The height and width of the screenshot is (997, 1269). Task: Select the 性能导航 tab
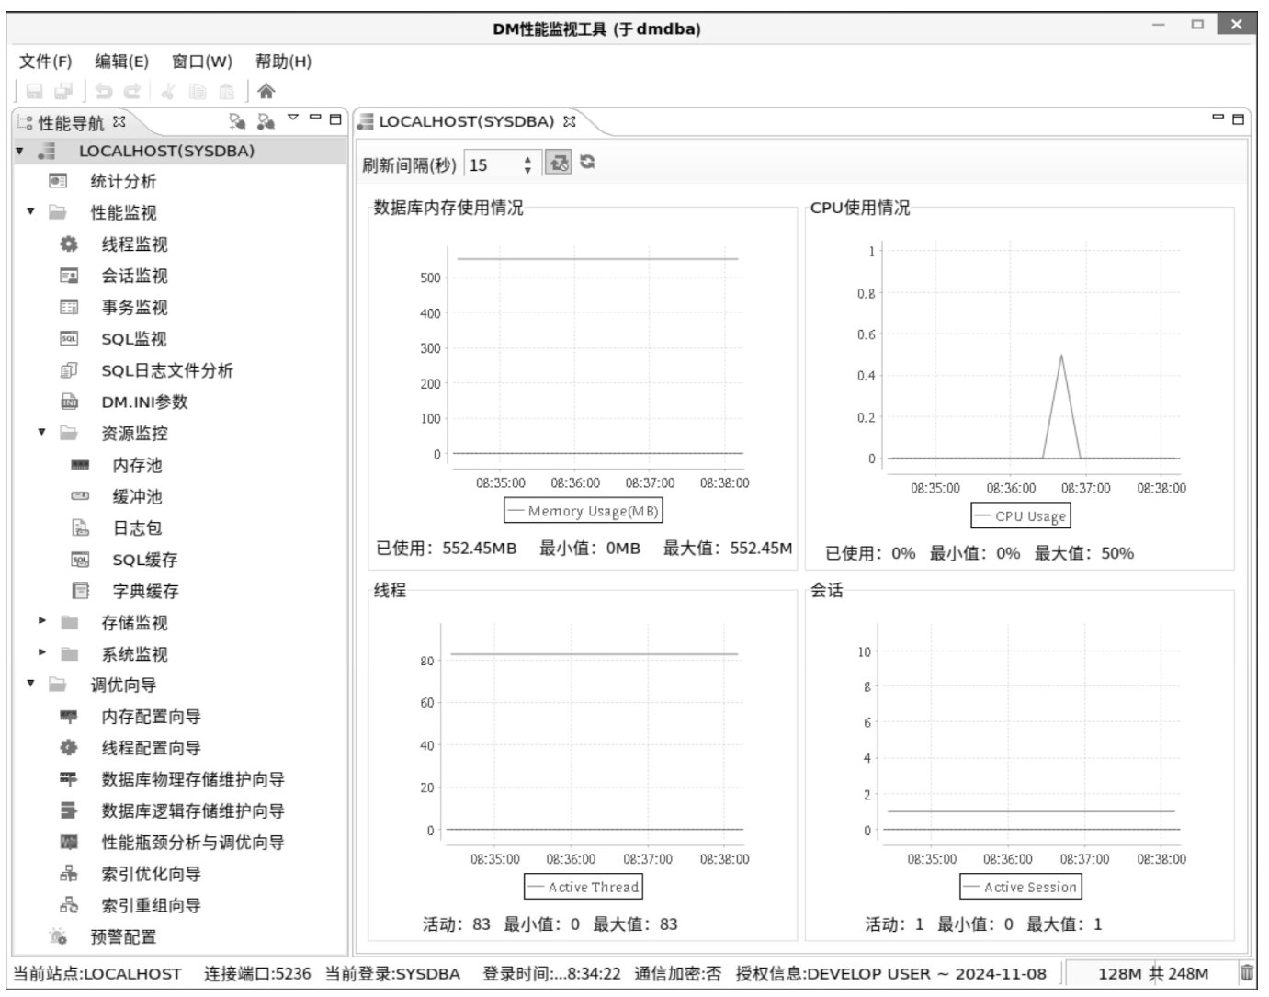tap(71, 122)
